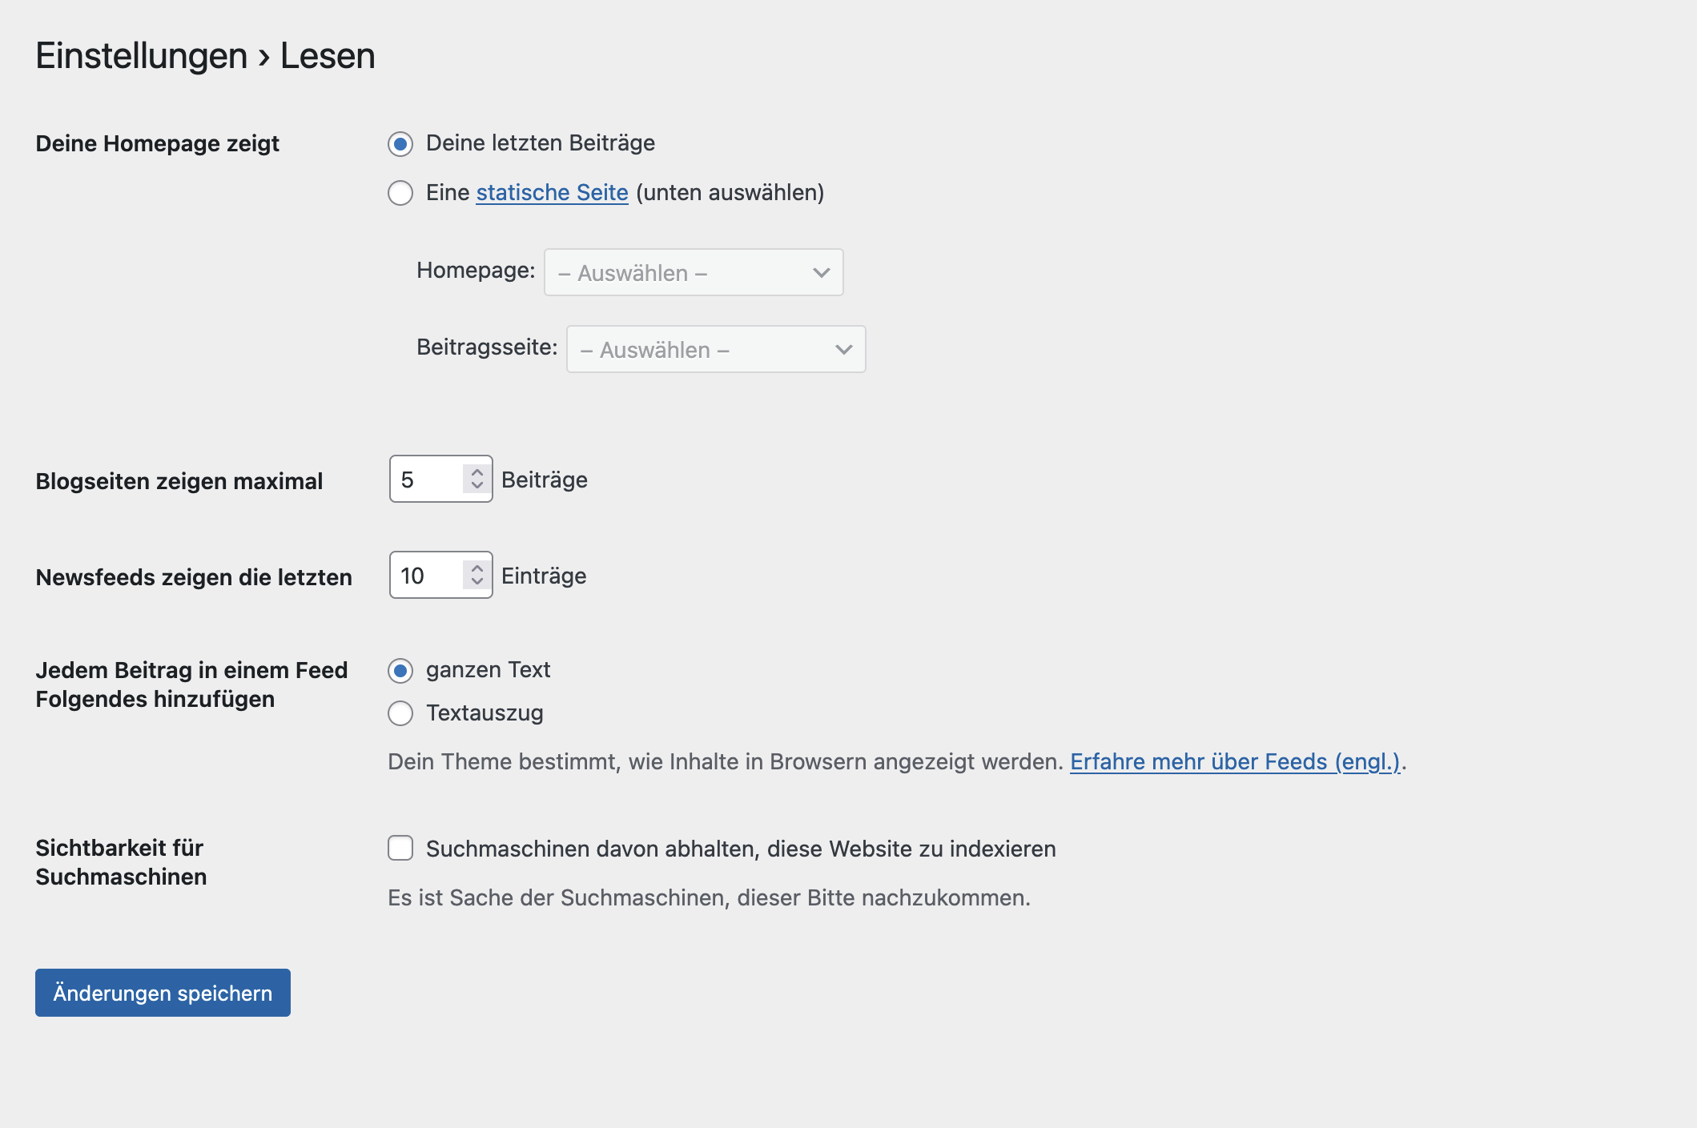The image size is (1697, 1128).
Task: Open the Homepage '– Auswählen –' select box
Action: click(681, 273)
